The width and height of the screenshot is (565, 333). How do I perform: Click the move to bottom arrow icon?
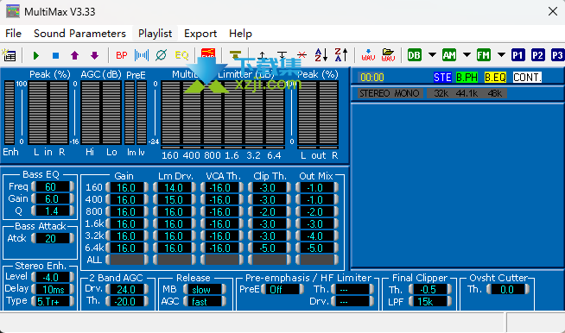point(282,55)
